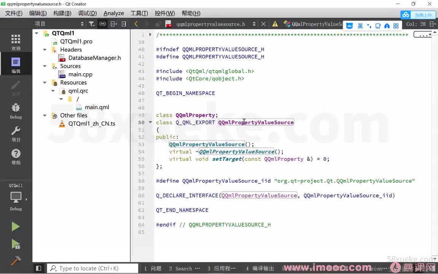Split the project side panel
The height and width of the screenshot is (274, 438).
(114, 24)
